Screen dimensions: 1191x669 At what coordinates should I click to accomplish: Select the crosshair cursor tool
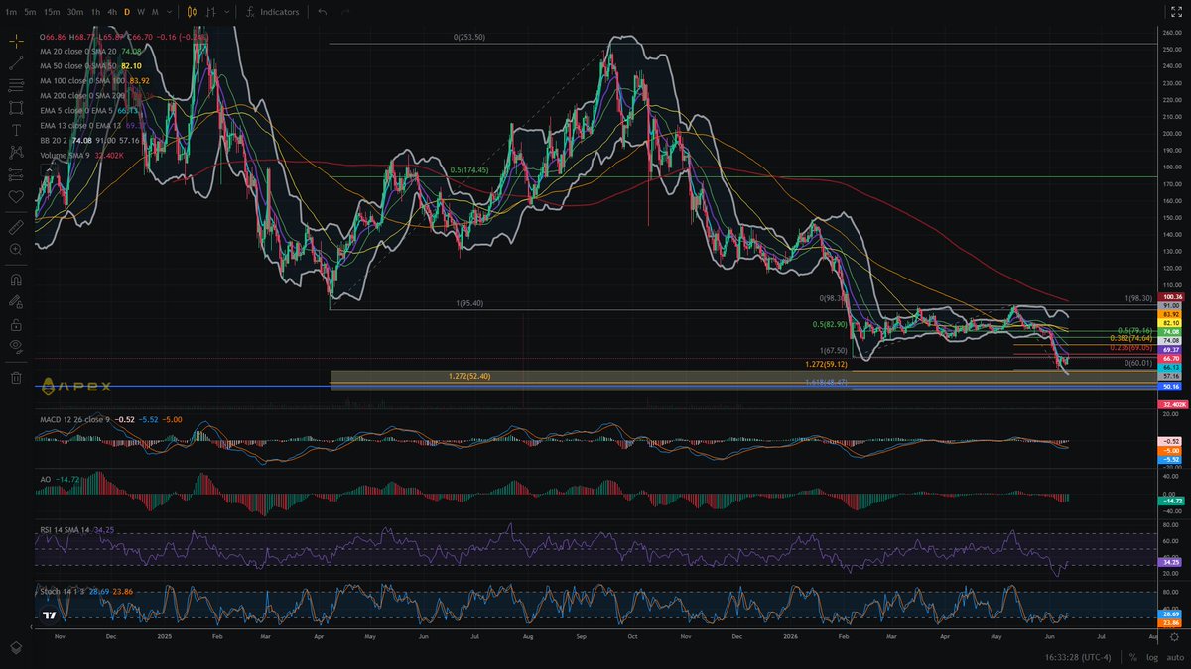[16, 42]
